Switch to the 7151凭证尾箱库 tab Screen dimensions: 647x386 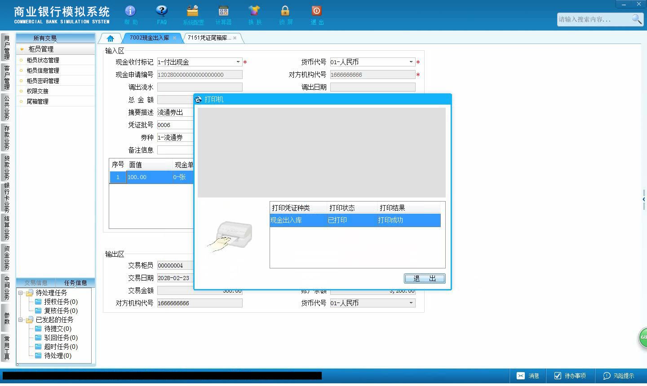point(209,38)
